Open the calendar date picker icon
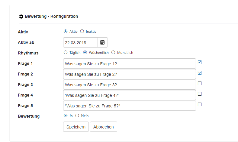 (x=103, y=42)
